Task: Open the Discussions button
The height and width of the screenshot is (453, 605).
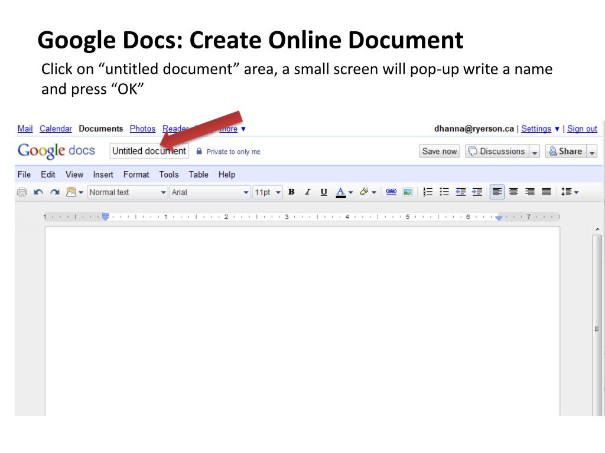Action: pos(497,152)
